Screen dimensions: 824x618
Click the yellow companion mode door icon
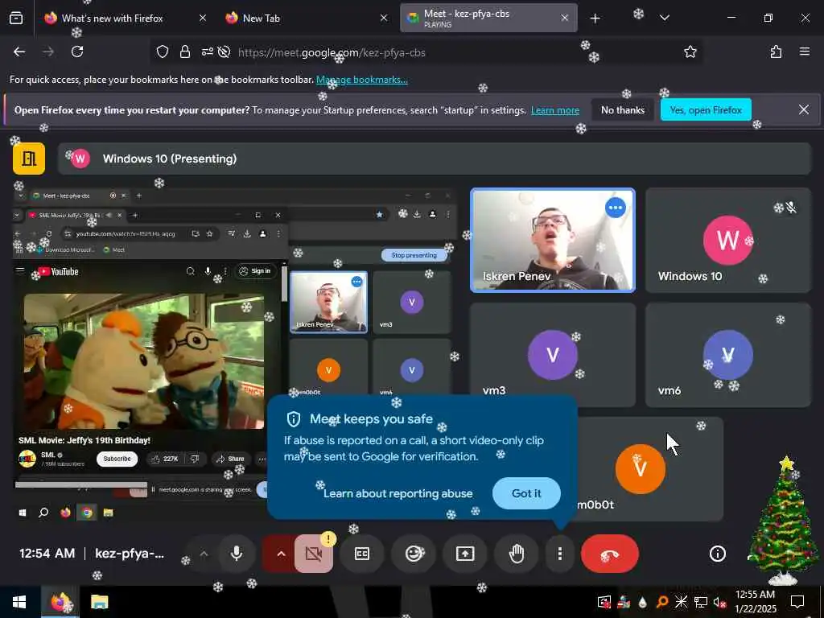click(29, 159)
